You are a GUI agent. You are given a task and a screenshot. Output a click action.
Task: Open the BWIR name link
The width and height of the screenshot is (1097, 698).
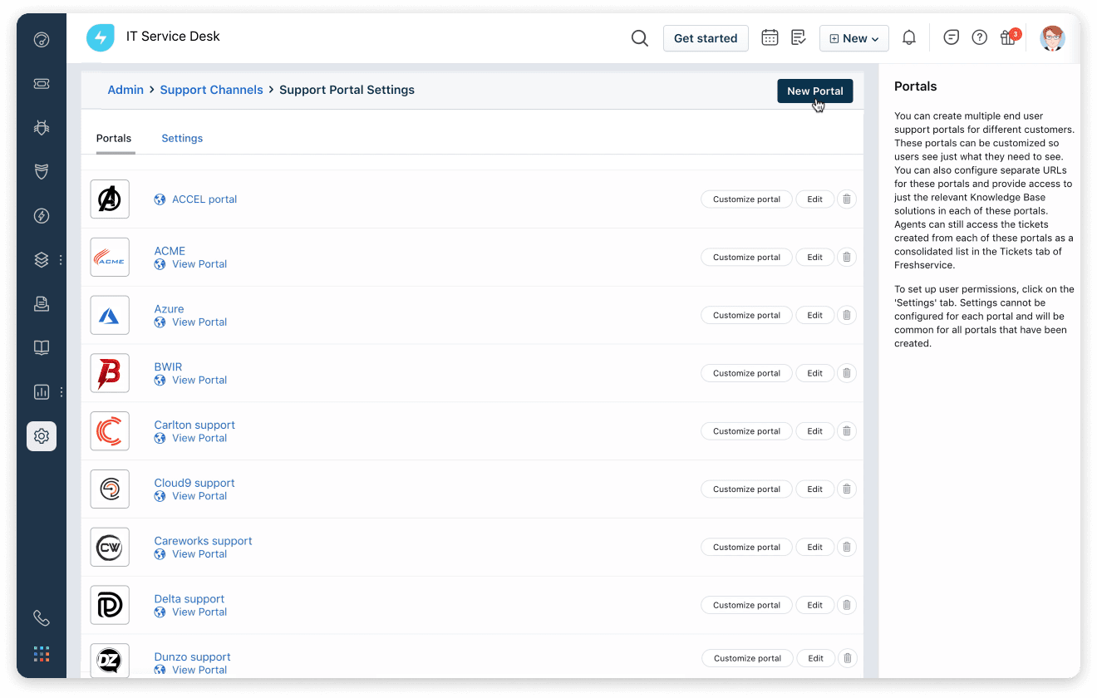point(168,366)
